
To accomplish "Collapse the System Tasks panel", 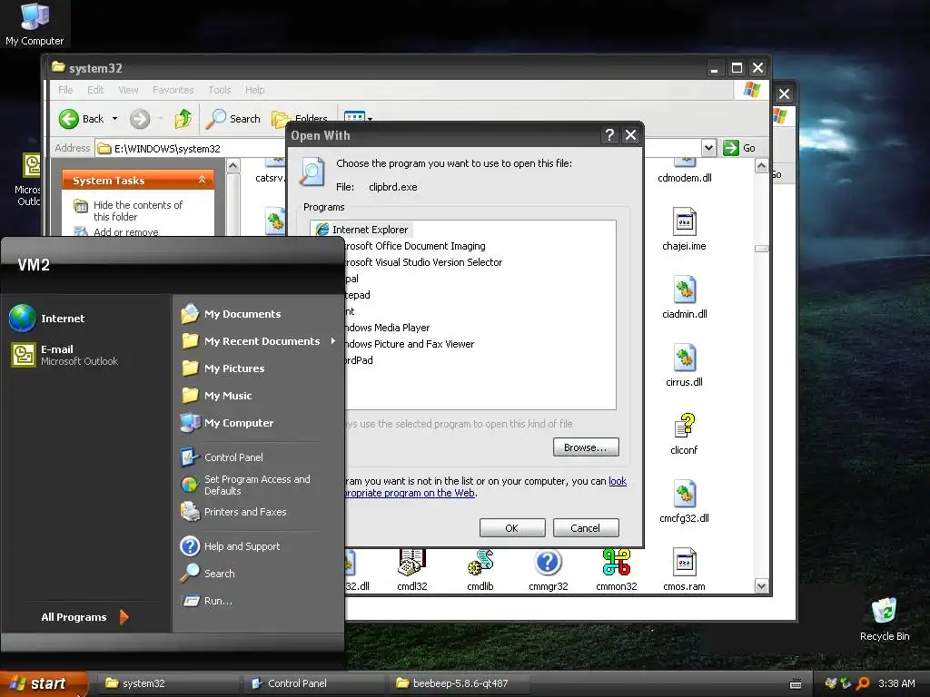I will click(x=203, y=180).
